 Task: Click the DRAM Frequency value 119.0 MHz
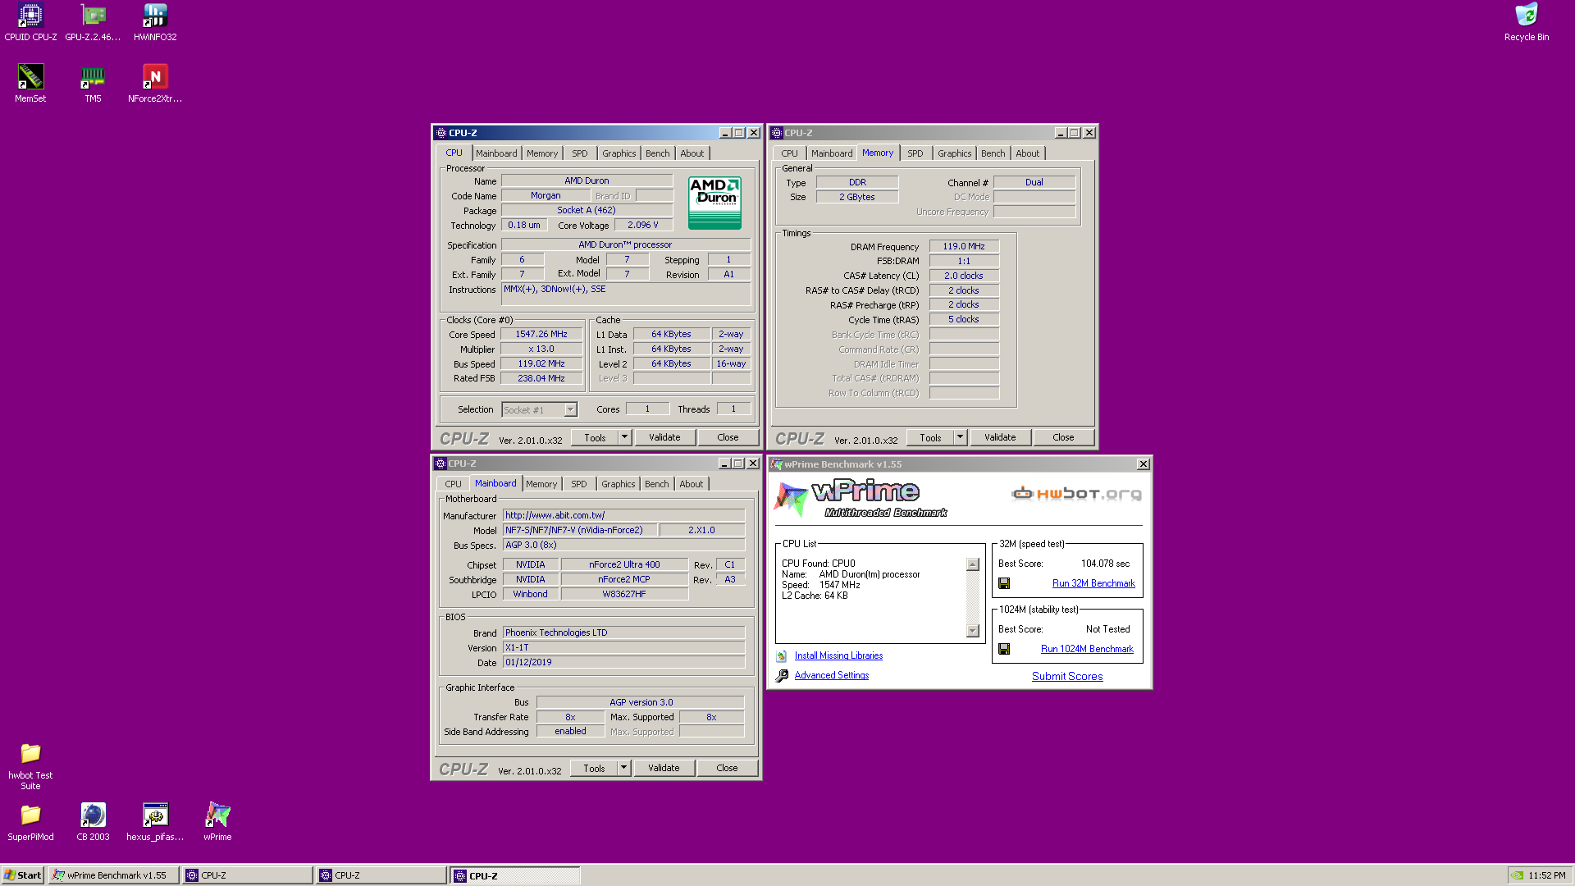[964, 247]
